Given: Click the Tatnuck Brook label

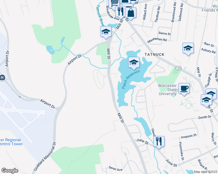Looking at the screenshot, I should 101,15.
